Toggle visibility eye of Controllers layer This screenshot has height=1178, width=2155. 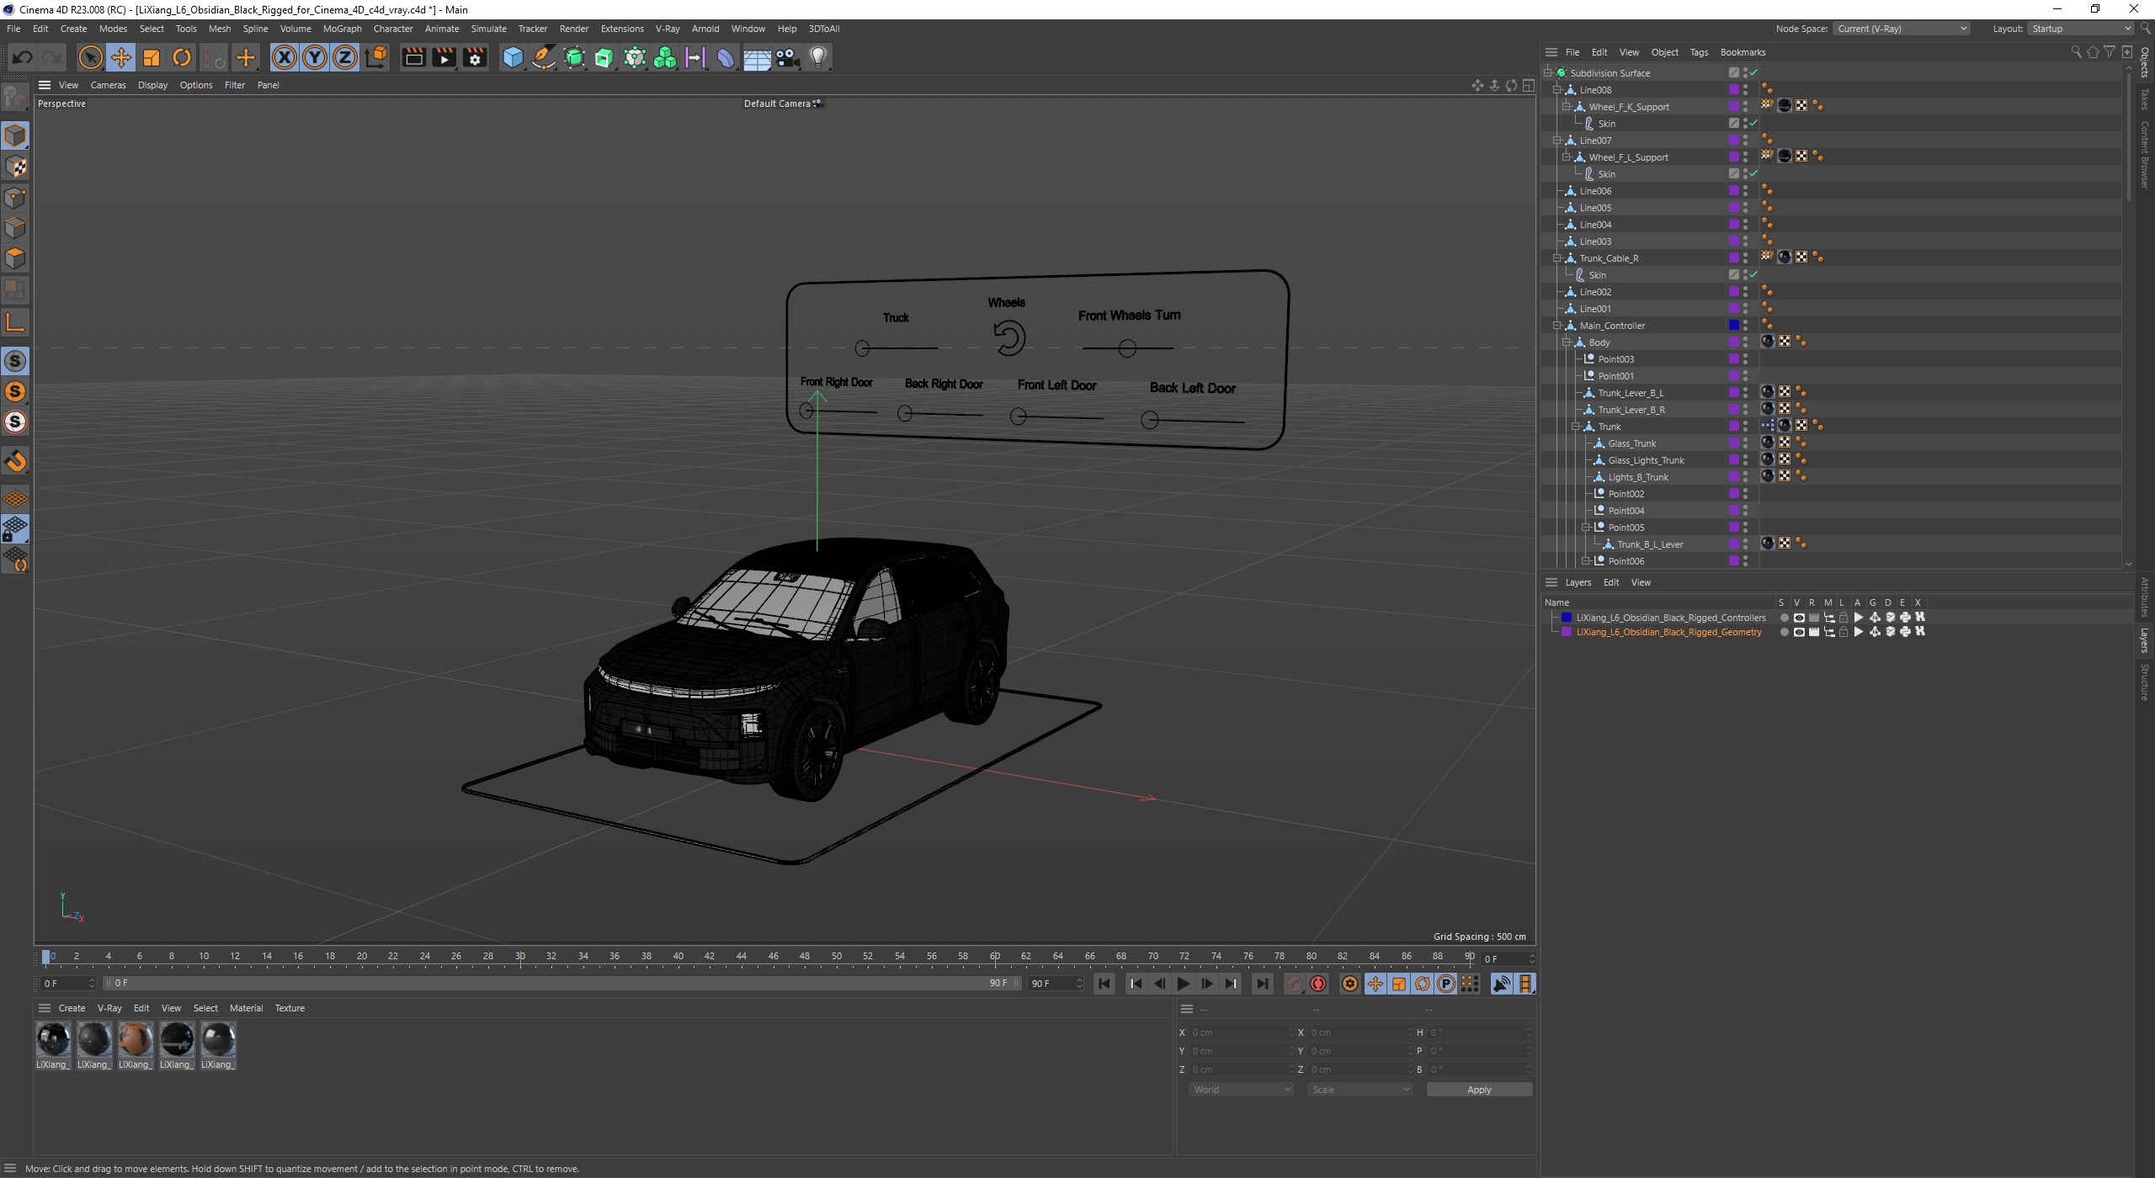tap(1799, 618)
